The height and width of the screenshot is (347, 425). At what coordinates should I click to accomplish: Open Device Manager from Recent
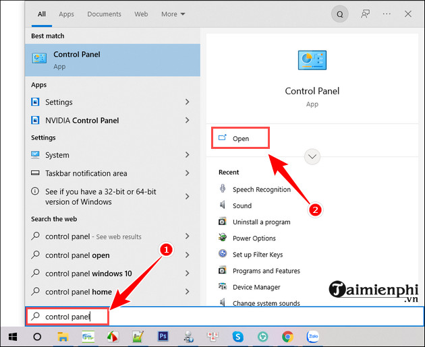tap(256, 287)
